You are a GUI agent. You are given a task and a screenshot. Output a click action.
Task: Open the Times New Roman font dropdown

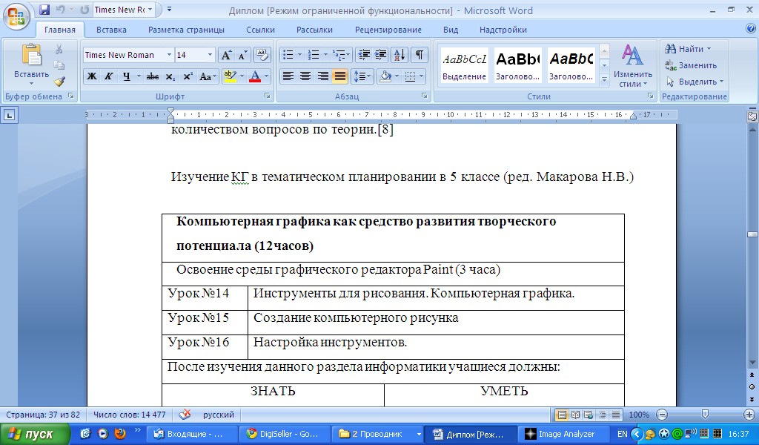tap(169, 55)
